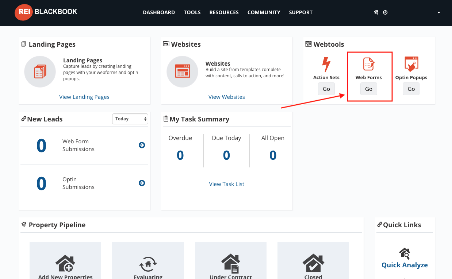Click the New Leads link icon
This screenshot has width=452, height=279.
click(24, 119)
